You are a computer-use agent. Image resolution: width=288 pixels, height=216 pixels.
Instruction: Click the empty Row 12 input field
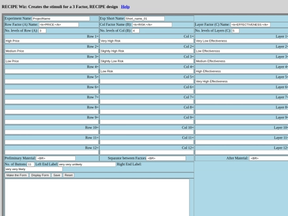click(52, 152)
